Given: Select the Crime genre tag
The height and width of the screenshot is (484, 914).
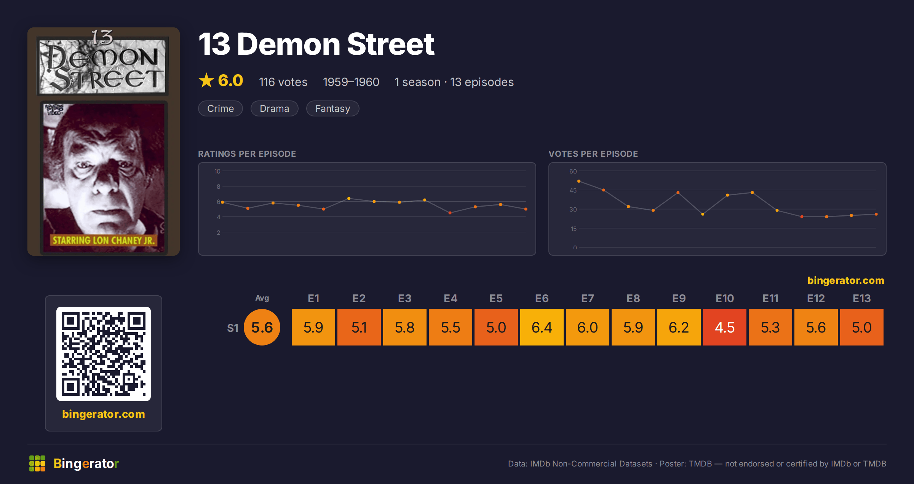Looking at the screenshot, I should (221, 108).
